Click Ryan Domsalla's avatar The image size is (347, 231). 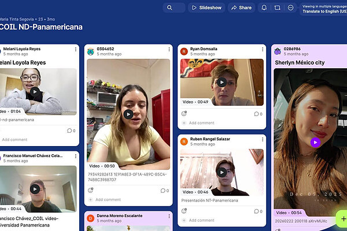(184, 51)
